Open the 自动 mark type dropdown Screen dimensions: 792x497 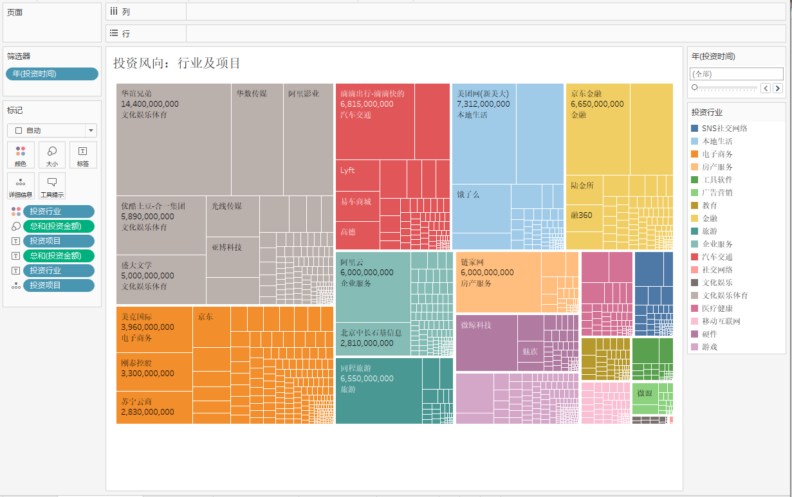click(52, 131)
